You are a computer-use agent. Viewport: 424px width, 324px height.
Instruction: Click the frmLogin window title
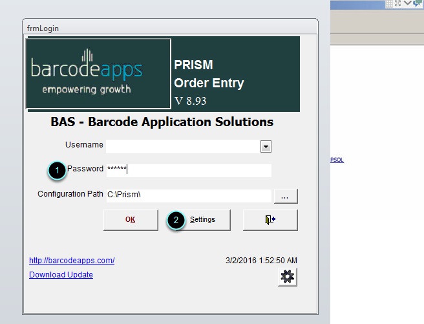[x=43, y=28]
